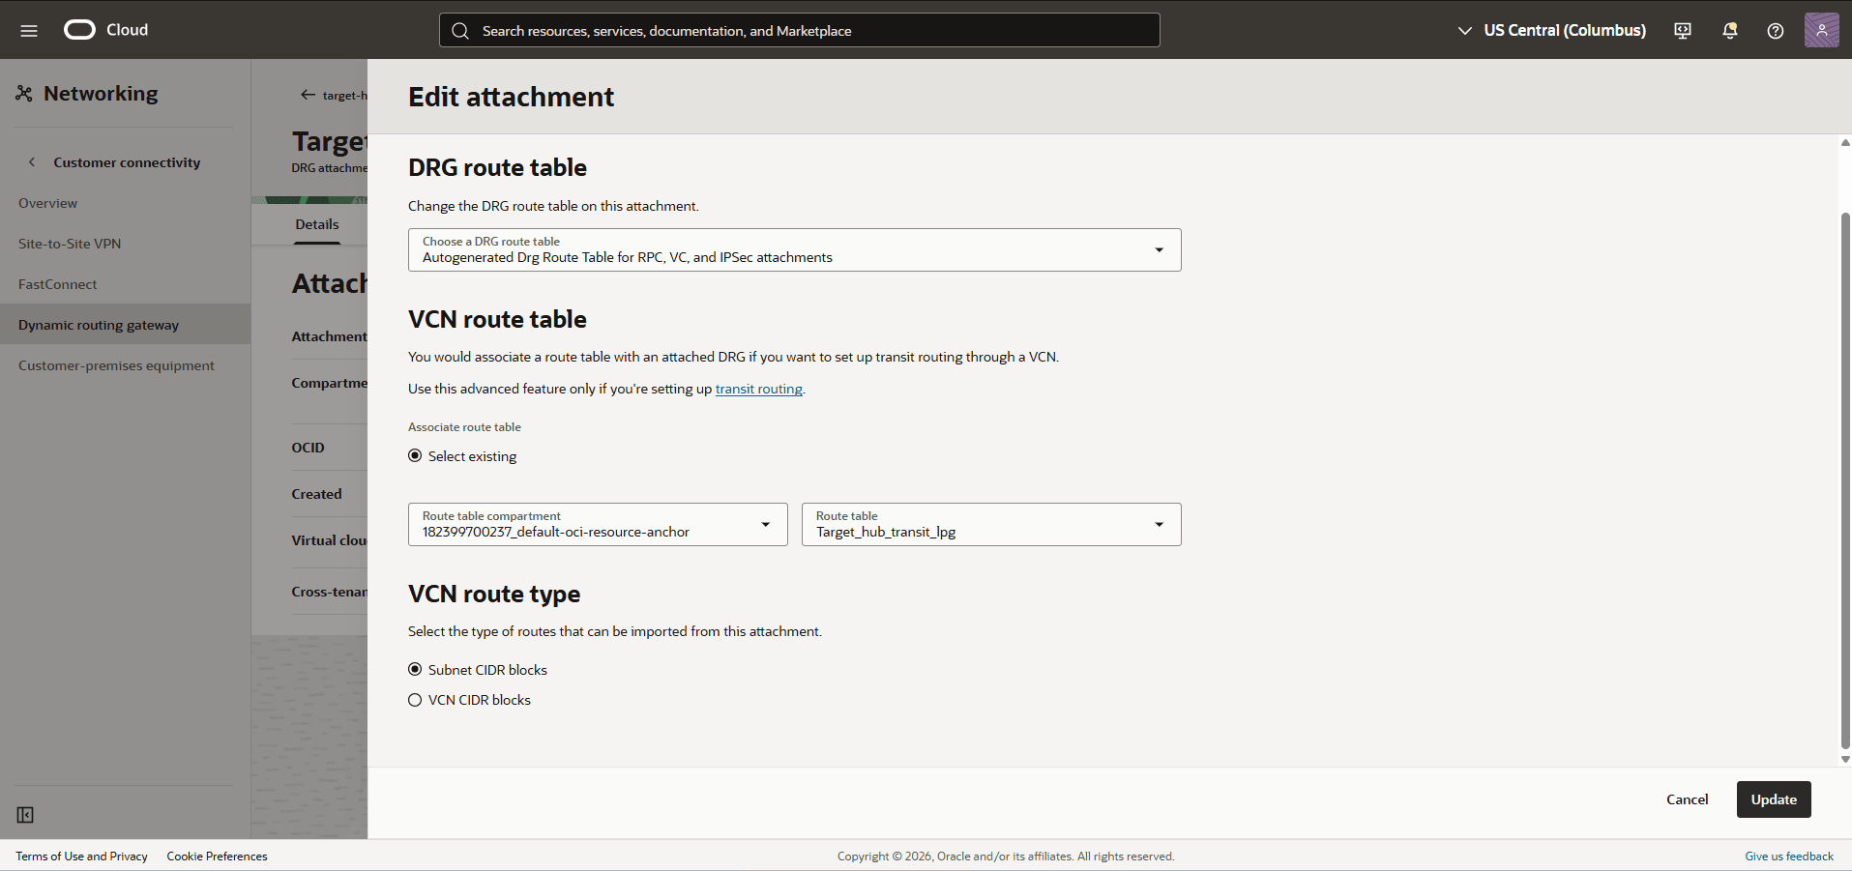Click the Networking service icon
1852x871 pixels.
24,93
